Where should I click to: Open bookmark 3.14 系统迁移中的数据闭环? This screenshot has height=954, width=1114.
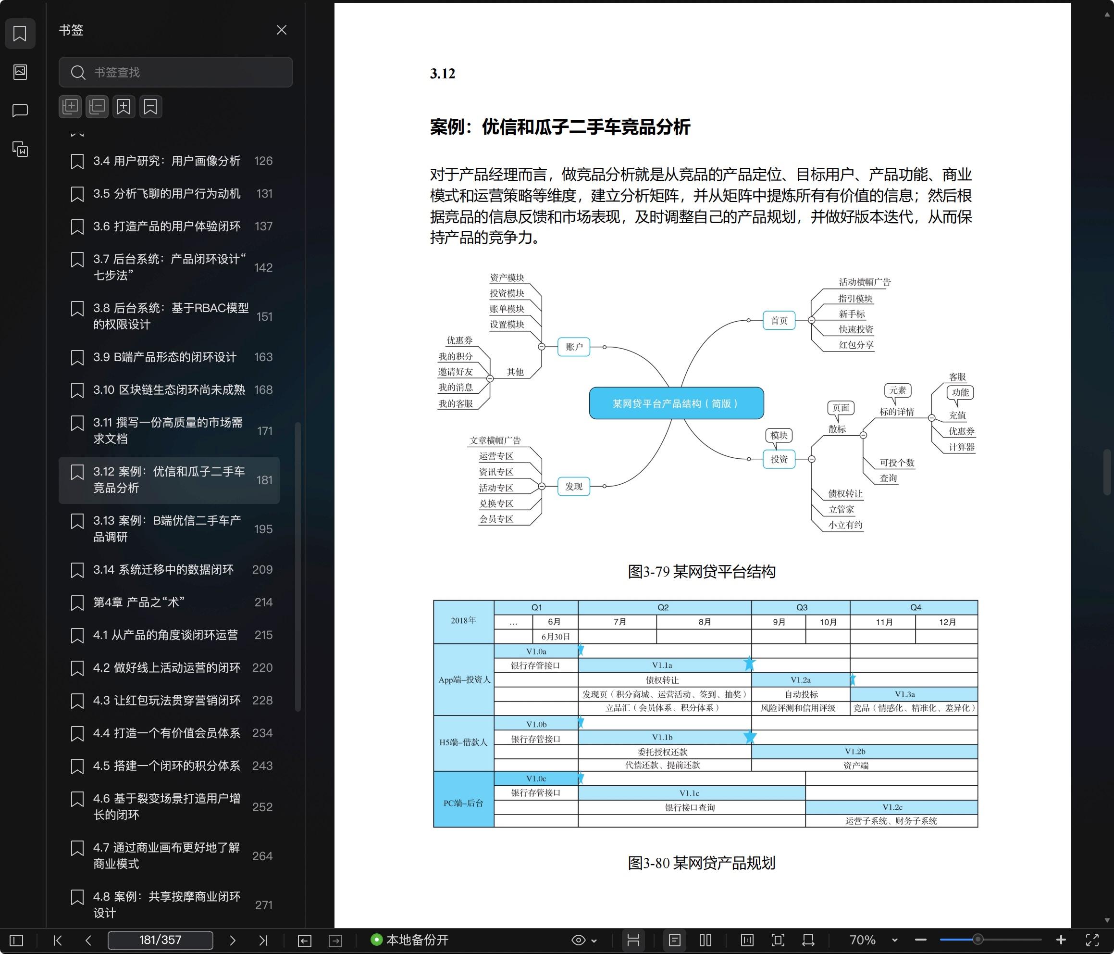(x=169, y=570)
